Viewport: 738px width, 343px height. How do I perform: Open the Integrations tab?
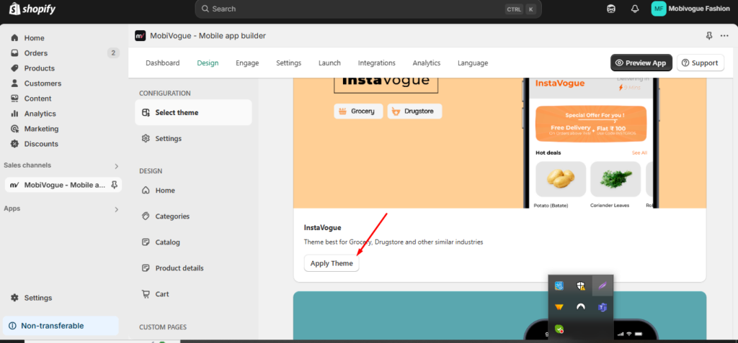pyautogui.click(x=376, y=63)
